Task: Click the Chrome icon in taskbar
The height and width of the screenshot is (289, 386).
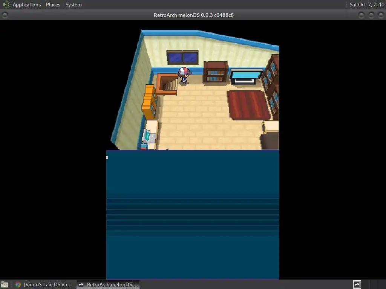Action: click(x=18, y=284)
